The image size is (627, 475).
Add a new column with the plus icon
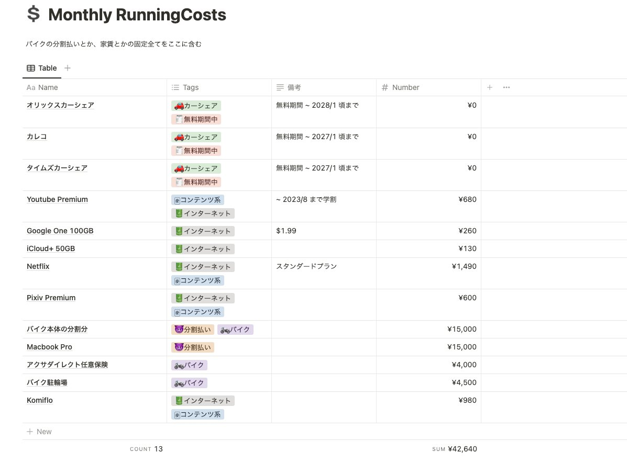pyautogui.click(x=489, y=87)
